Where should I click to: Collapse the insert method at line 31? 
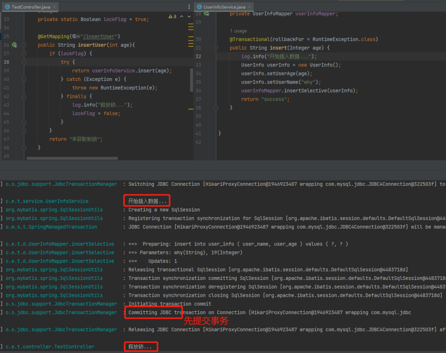coord(216,48)
